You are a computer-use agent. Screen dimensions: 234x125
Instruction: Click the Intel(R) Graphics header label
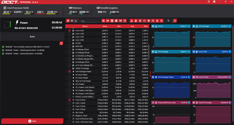[x=109, y=8]
